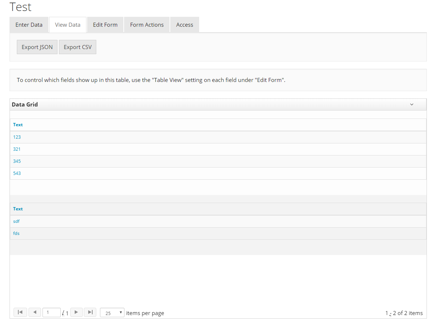The width and height of the screenshot is (443, 326).
Task: Open the 25 items selector arrow
Action: 121,312
